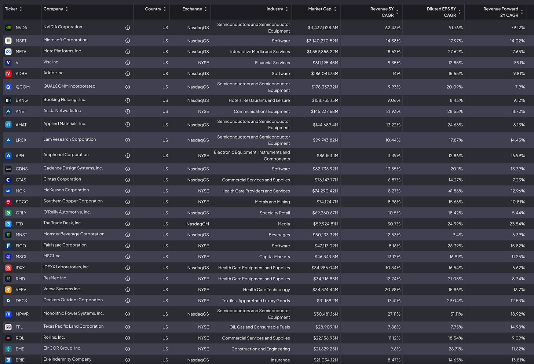This screenshot has height=364, width=534.
Task: Open info icon for Cintas Corporation
Action: pos(128,180)
